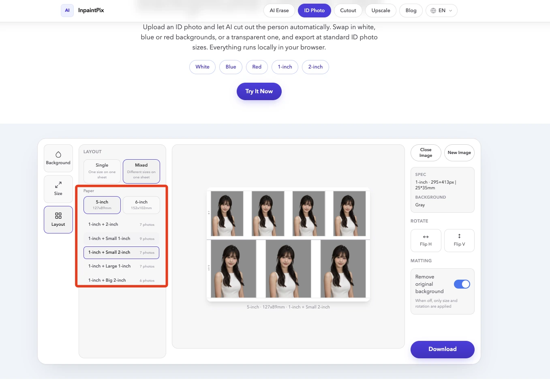Visit the Blog page

click(411, 11)
